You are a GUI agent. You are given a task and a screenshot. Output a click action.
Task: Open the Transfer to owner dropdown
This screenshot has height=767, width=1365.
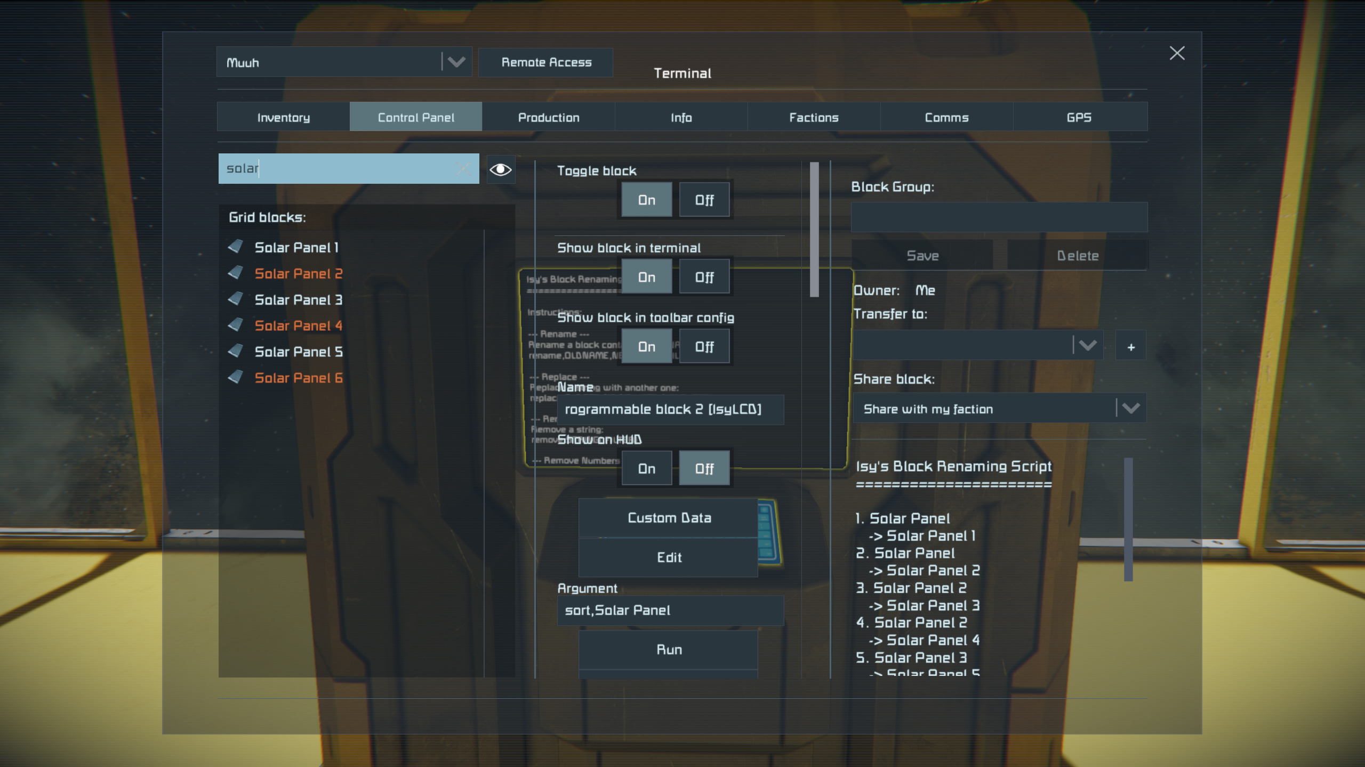pos(1087,345)
